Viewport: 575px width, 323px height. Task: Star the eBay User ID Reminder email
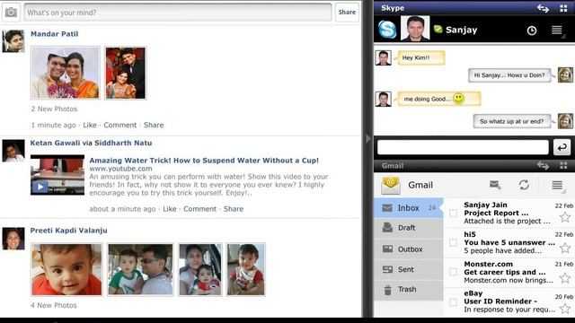pos(565,309)
